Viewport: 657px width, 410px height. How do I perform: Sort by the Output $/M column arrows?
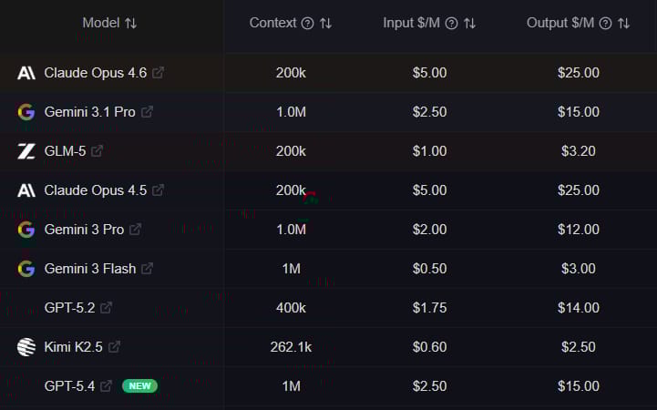[624, 23]
